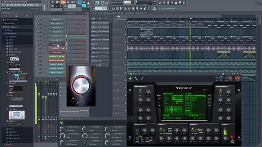Click the save project disk icon
The image size is (262, 147).
coord(176,3)
